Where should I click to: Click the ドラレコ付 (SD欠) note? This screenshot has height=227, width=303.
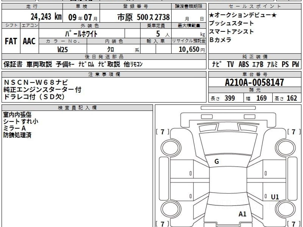tap(34, 97)
